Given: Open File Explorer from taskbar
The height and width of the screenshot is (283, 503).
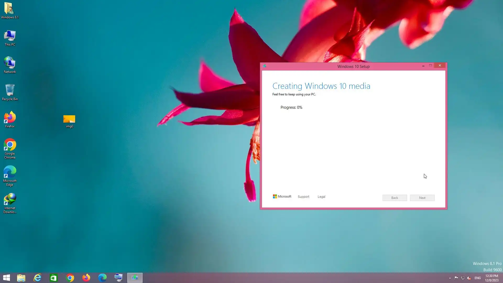Looking at the screenshot, I should tap(21, 278).
